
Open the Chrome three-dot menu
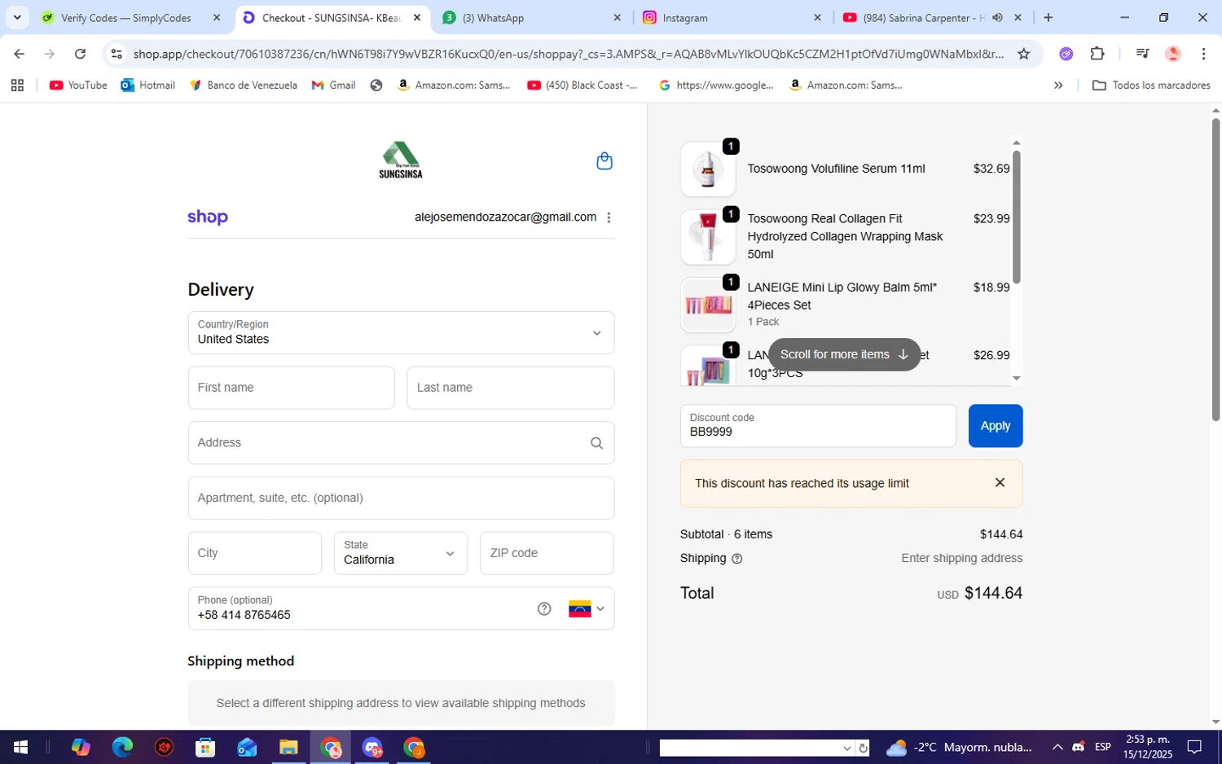pyautogui.click(x=1203, y=54)
